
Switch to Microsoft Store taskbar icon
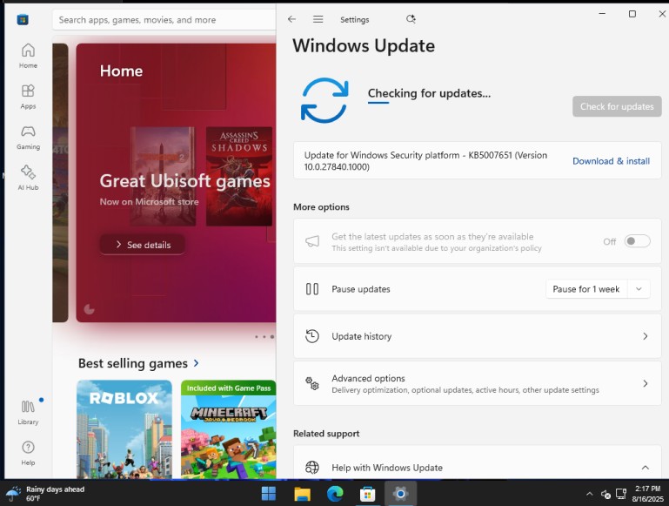(367, 494)
